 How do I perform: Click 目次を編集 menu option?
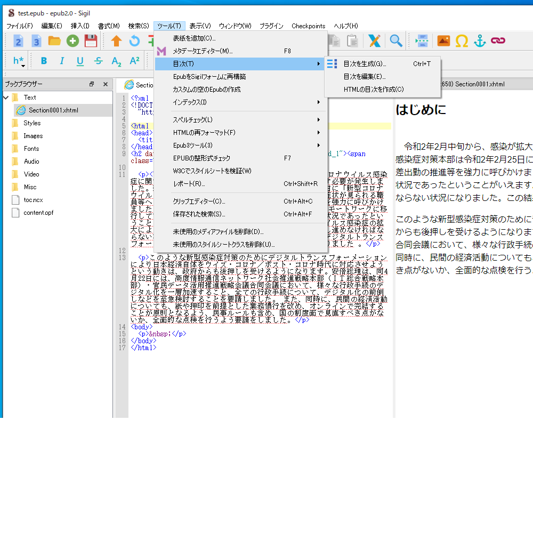[365, 77]
